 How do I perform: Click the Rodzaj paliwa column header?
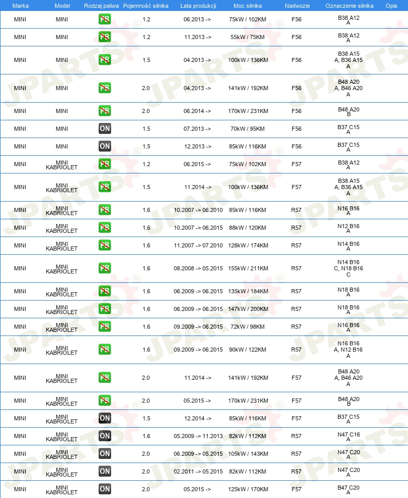click(x=101, y=6)
